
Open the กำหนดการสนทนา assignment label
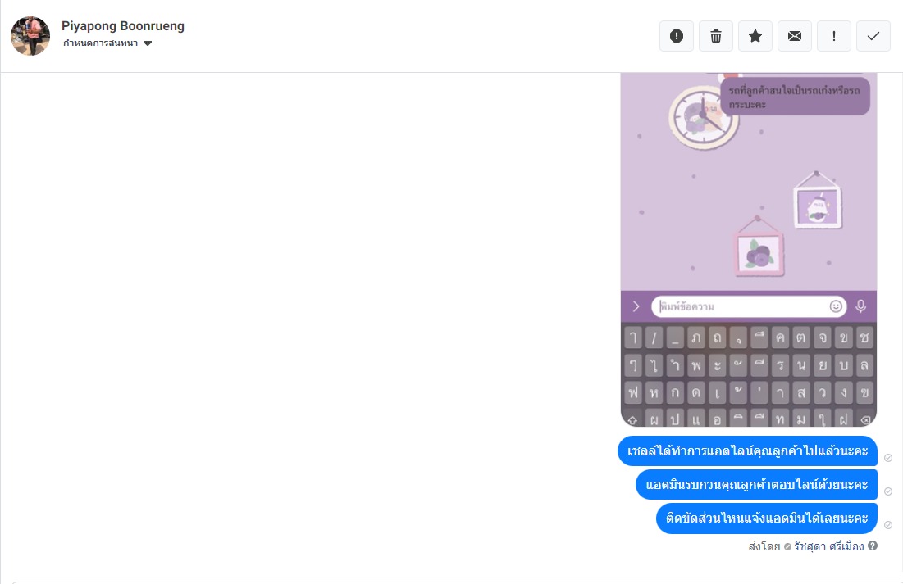(101, 43)
